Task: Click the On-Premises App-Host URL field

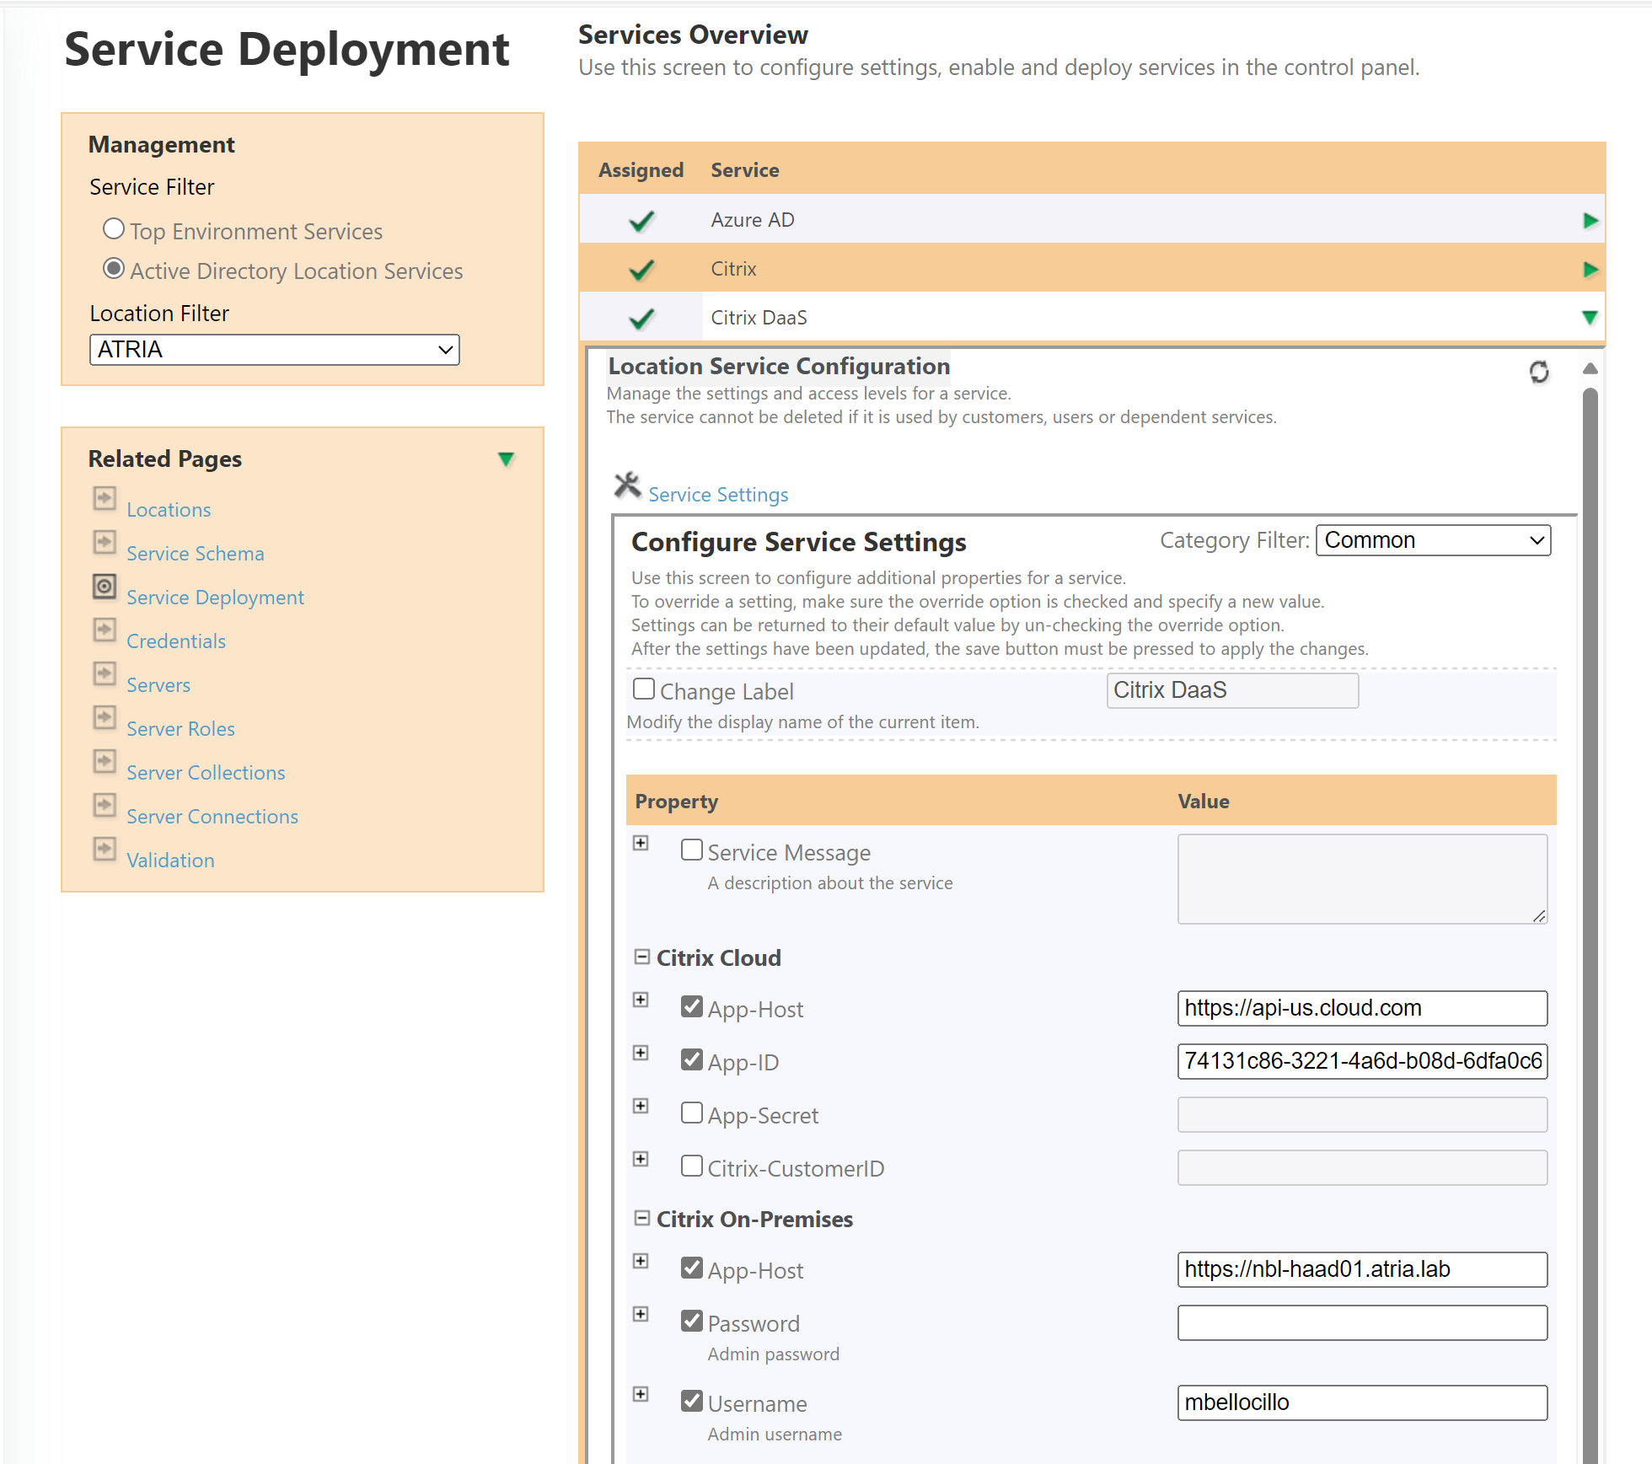Action: click(1362, 1269)
